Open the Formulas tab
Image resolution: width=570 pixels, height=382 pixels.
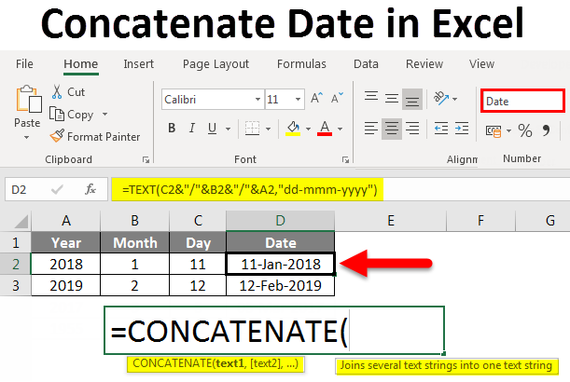(301, 64)
